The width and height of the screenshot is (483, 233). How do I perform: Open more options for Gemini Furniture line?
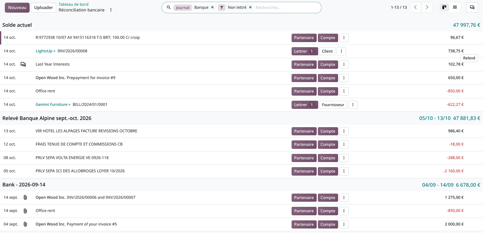tap(353, 105)
